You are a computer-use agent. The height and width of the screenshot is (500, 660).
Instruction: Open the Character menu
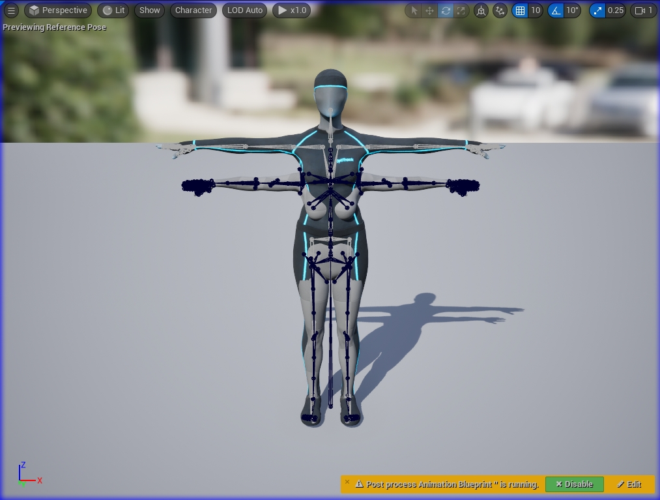click(194, 10)
